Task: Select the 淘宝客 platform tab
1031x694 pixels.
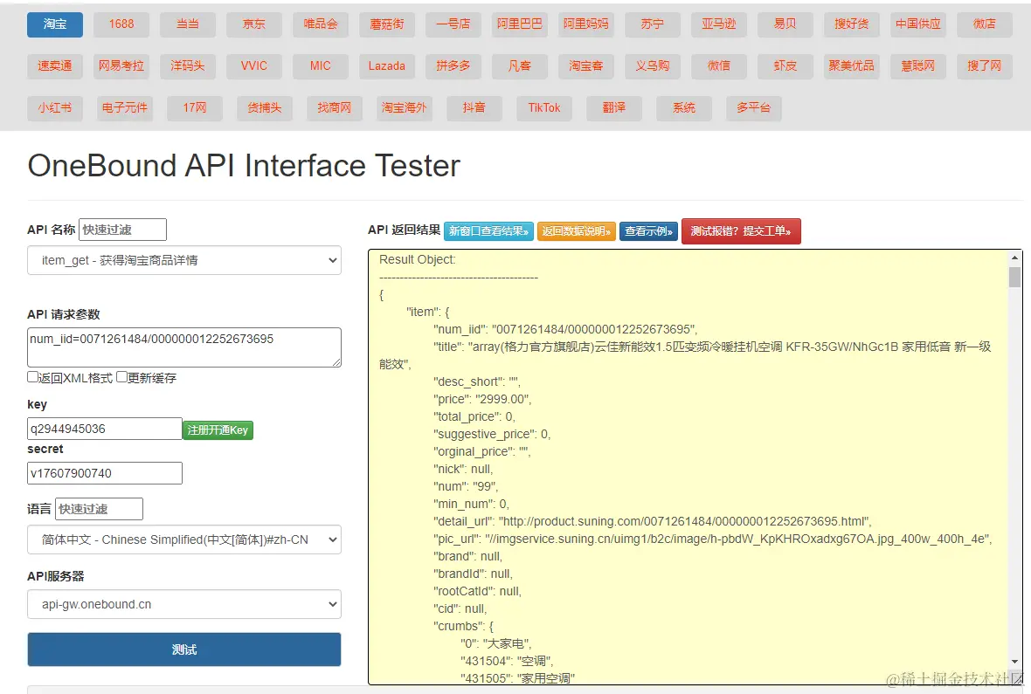Action: coord(586,66)
